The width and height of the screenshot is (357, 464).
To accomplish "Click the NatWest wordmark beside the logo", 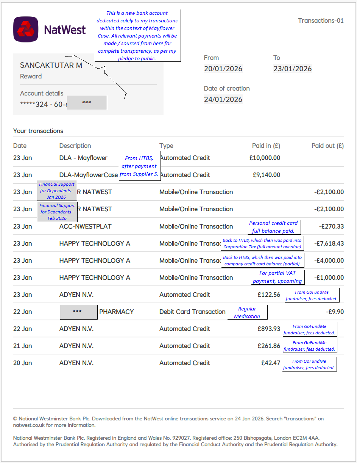I will [65, 30].
